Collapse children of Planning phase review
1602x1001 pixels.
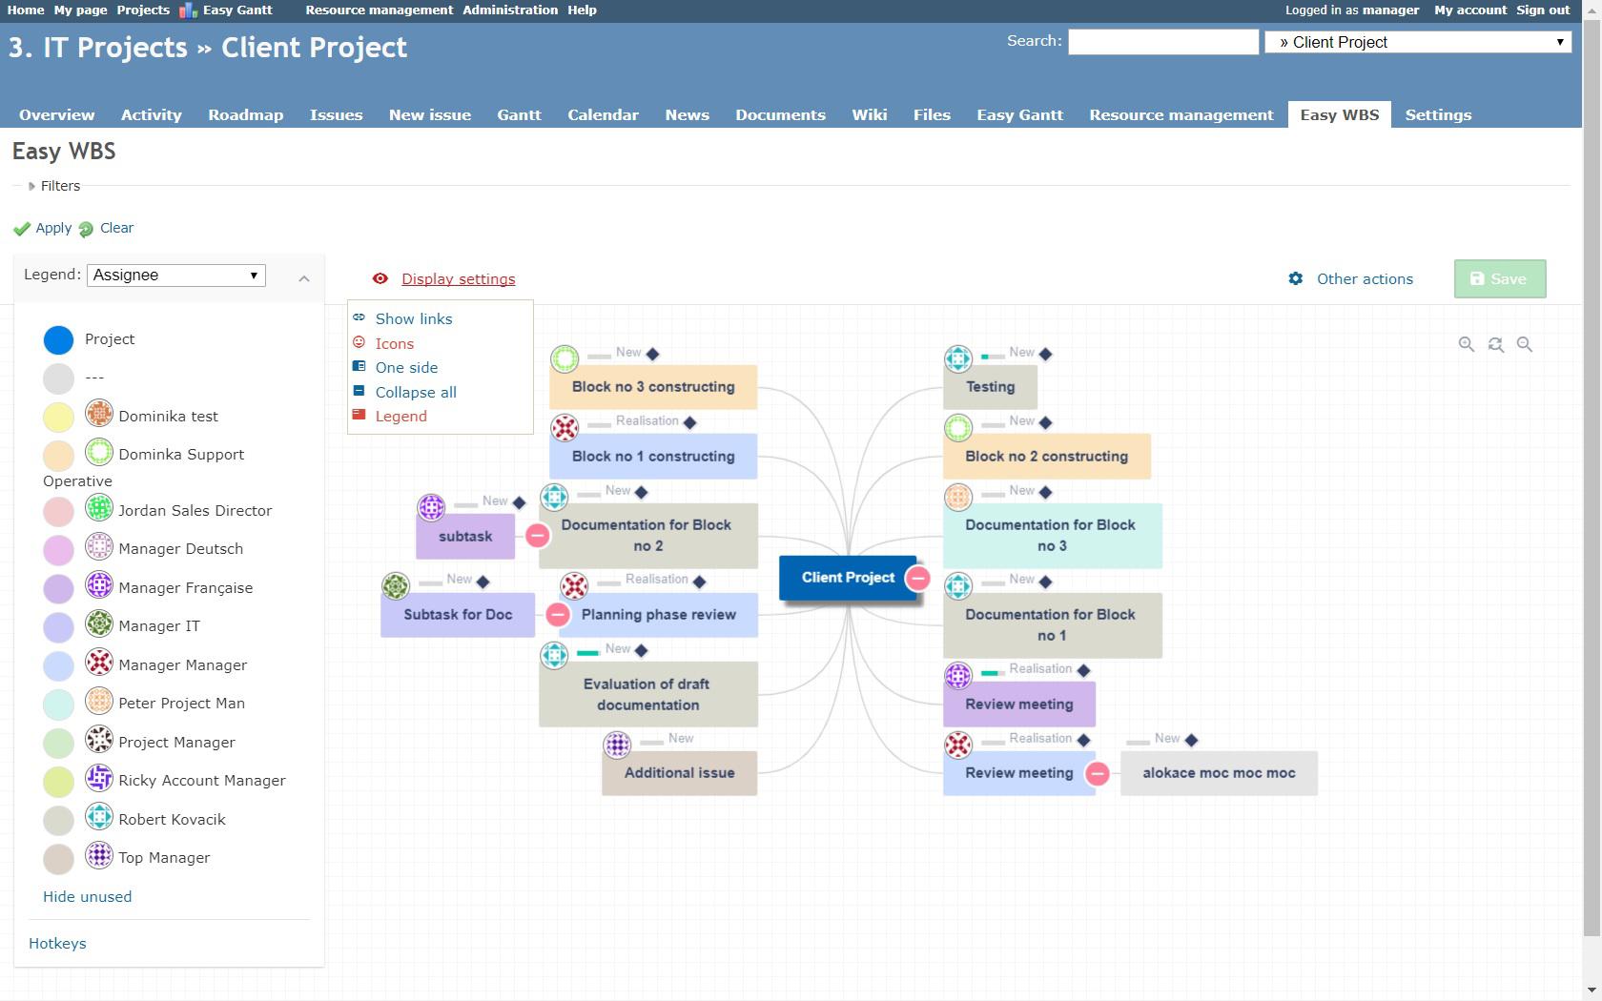(558, 615)
